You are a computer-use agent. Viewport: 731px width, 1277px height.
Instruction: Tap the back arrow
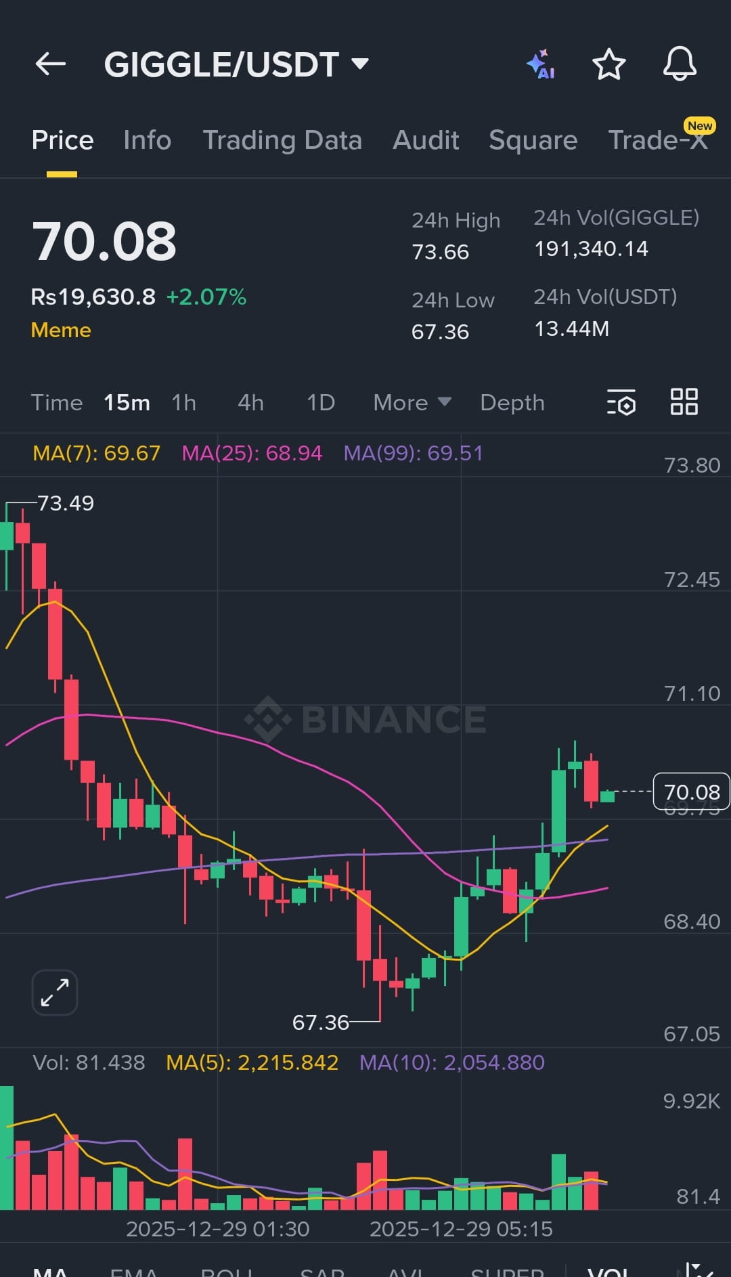(51, 64)
